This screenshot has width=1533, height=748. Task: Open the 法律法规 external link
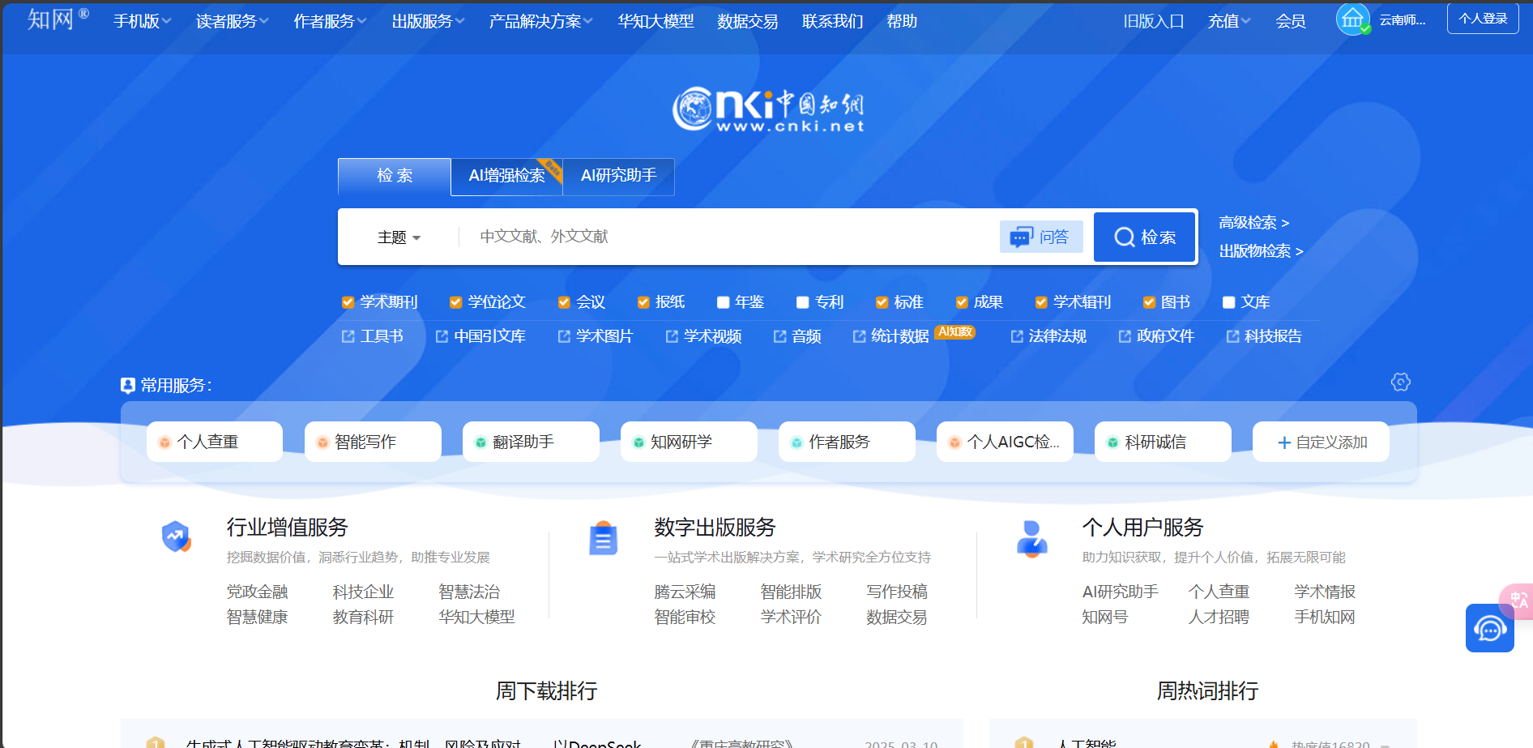[x=1048, y=336]
